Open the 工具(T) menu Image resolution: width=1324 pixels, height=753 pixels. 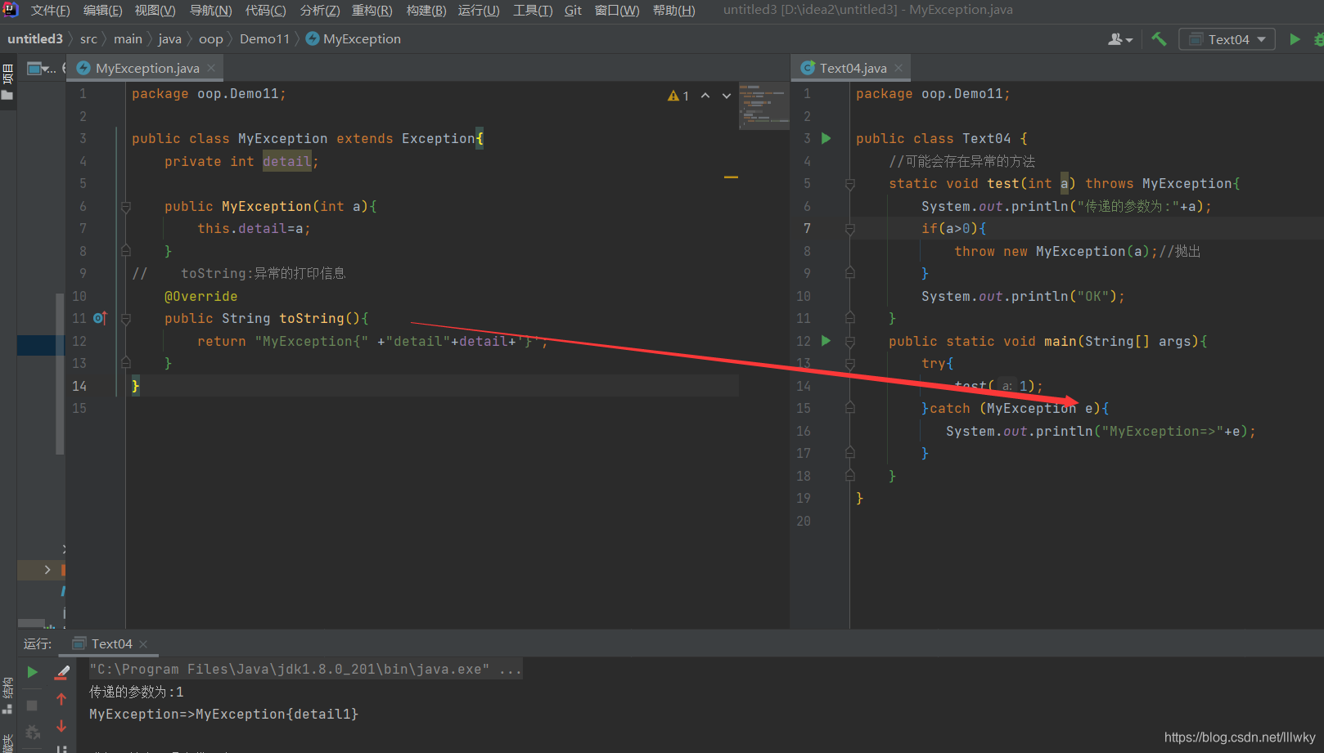pyautogui.click(x=533, y=10)
